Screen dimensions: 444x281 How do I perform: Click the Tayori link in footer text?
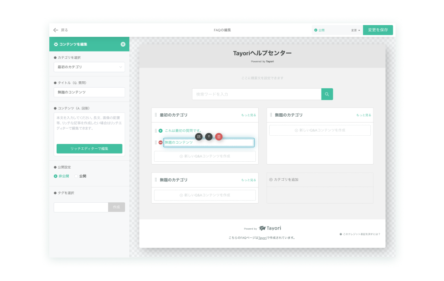pos(262,238)
